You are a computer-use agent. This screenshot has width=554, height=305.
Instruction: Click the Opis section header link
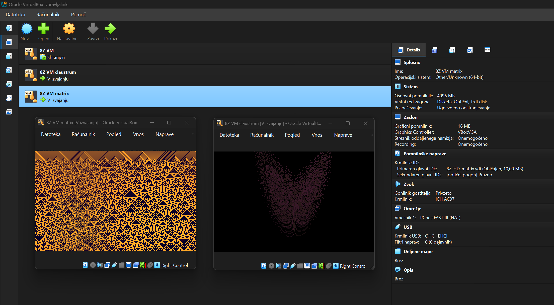click(x=408, y=270)
